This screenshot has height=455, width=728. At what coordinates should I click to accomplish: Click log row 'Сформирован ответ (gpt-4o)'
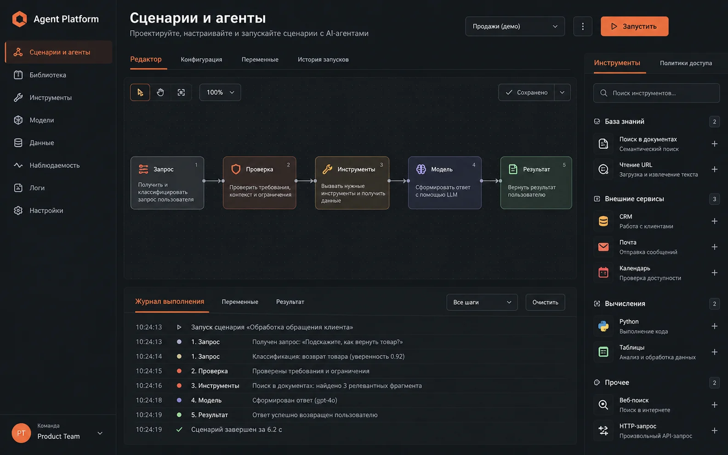[x=349, y=400]
